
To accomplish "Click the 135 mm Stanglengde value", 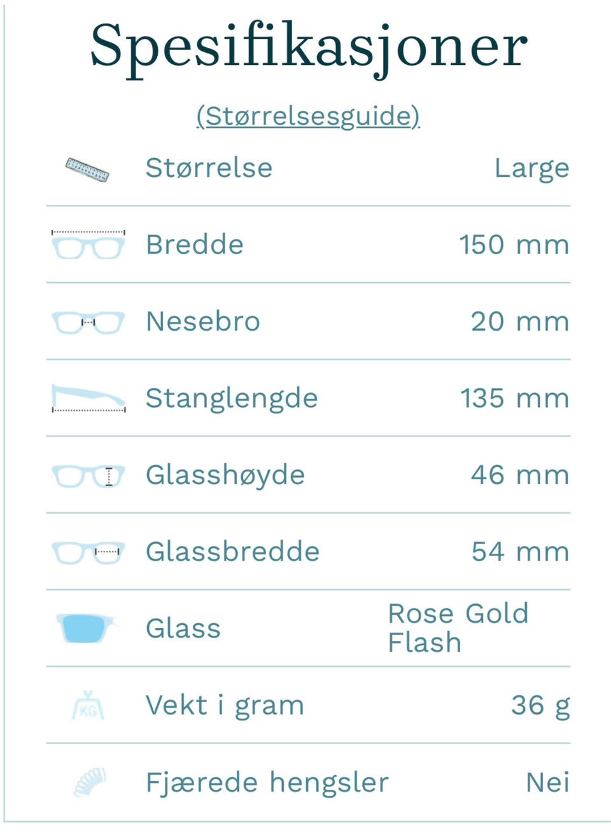I will (x=514, y=399).
